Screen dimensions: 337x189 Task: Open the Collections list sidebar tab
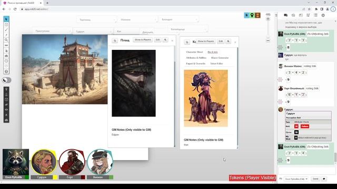coord(315,15)
